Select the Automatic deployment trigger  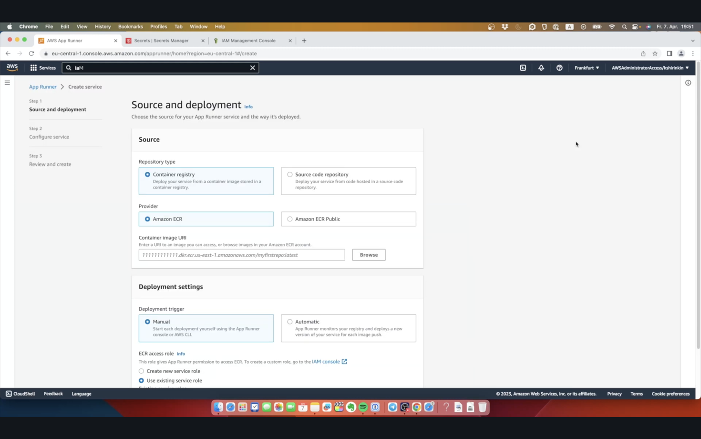point(349,328)
